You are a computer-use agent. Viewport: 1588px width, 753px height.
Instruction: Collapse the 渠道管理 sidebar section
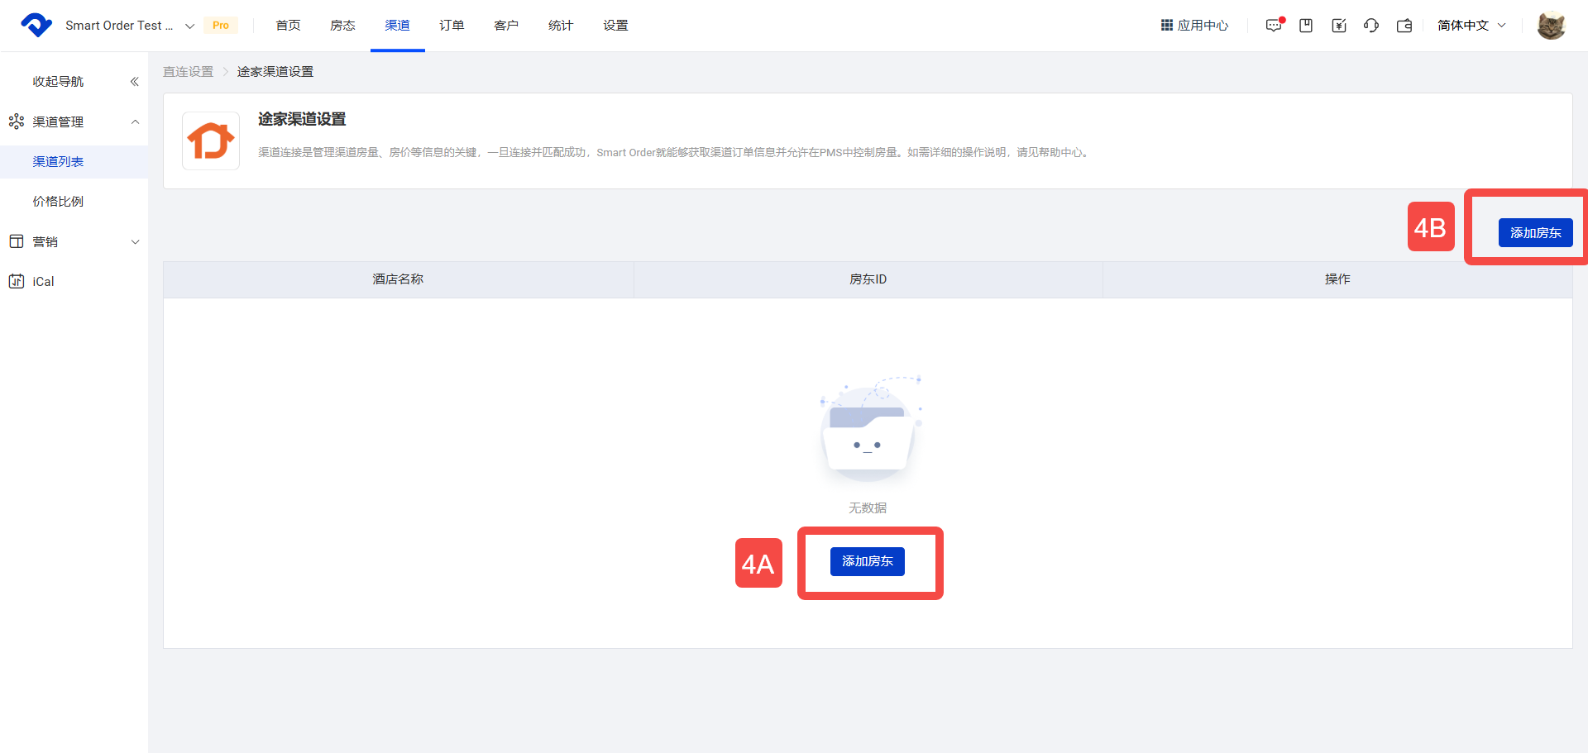pyautogui.click(x=135, y=122)
